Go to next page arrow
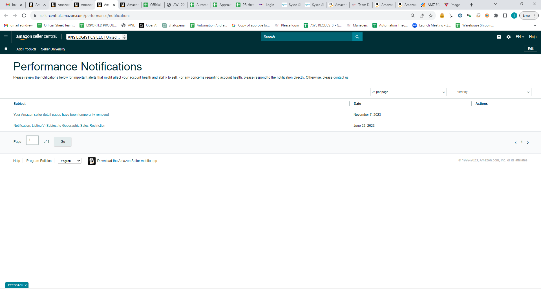The width and height of the screenshot is (541, 289). tap(528, 143)
